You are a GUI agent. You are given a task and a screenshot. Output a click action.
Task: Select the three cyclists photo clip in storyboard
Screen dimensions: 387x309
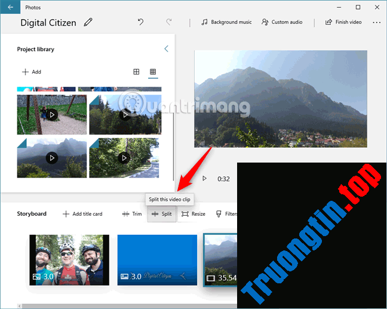click(69, 260)
